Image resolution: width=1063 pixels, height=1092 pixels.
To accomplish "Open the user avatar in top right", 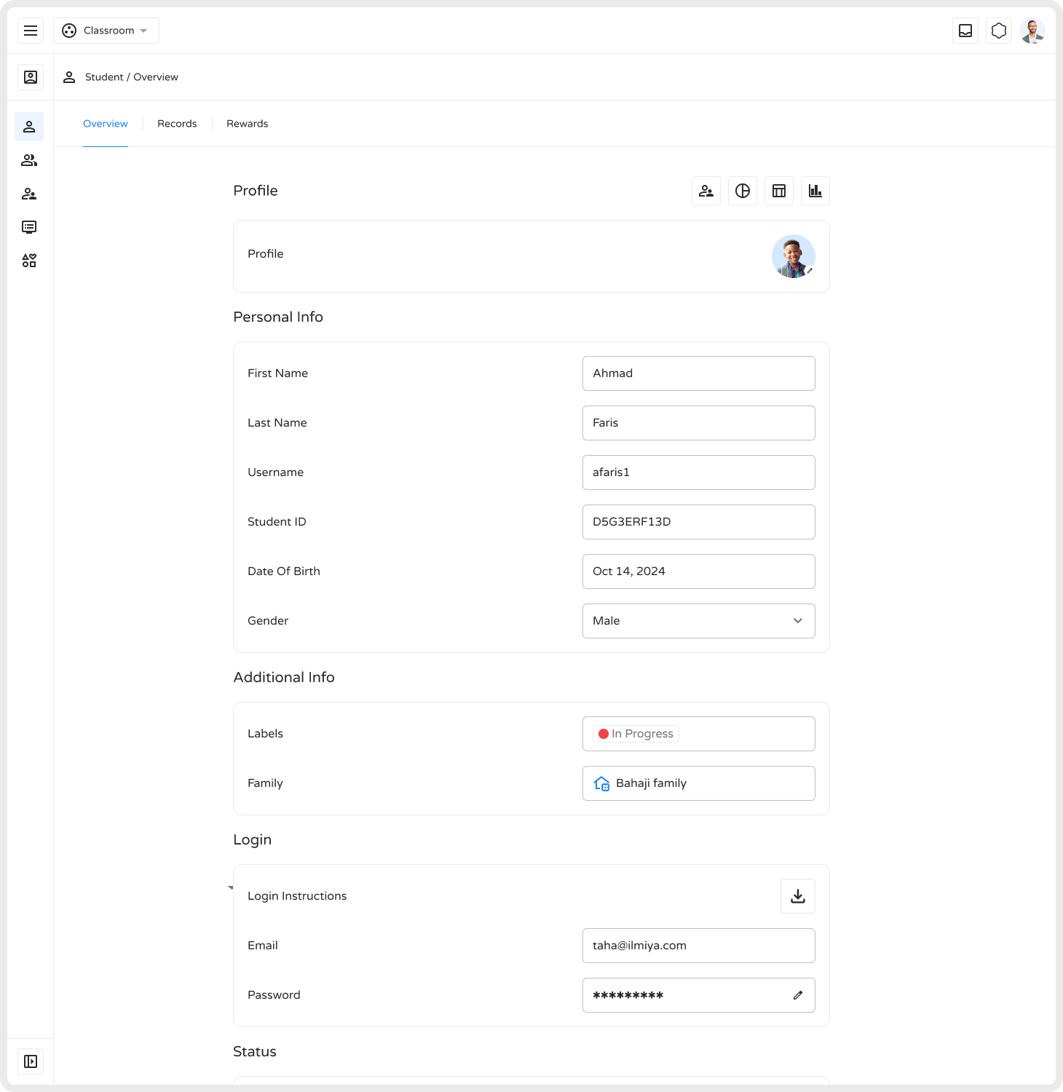I will pyautogui.click(x=1032, y=31).
